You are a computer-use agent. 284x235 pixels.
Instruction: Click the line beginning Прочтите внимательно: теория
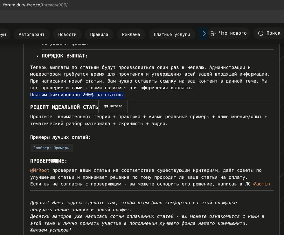pos(149,117)
